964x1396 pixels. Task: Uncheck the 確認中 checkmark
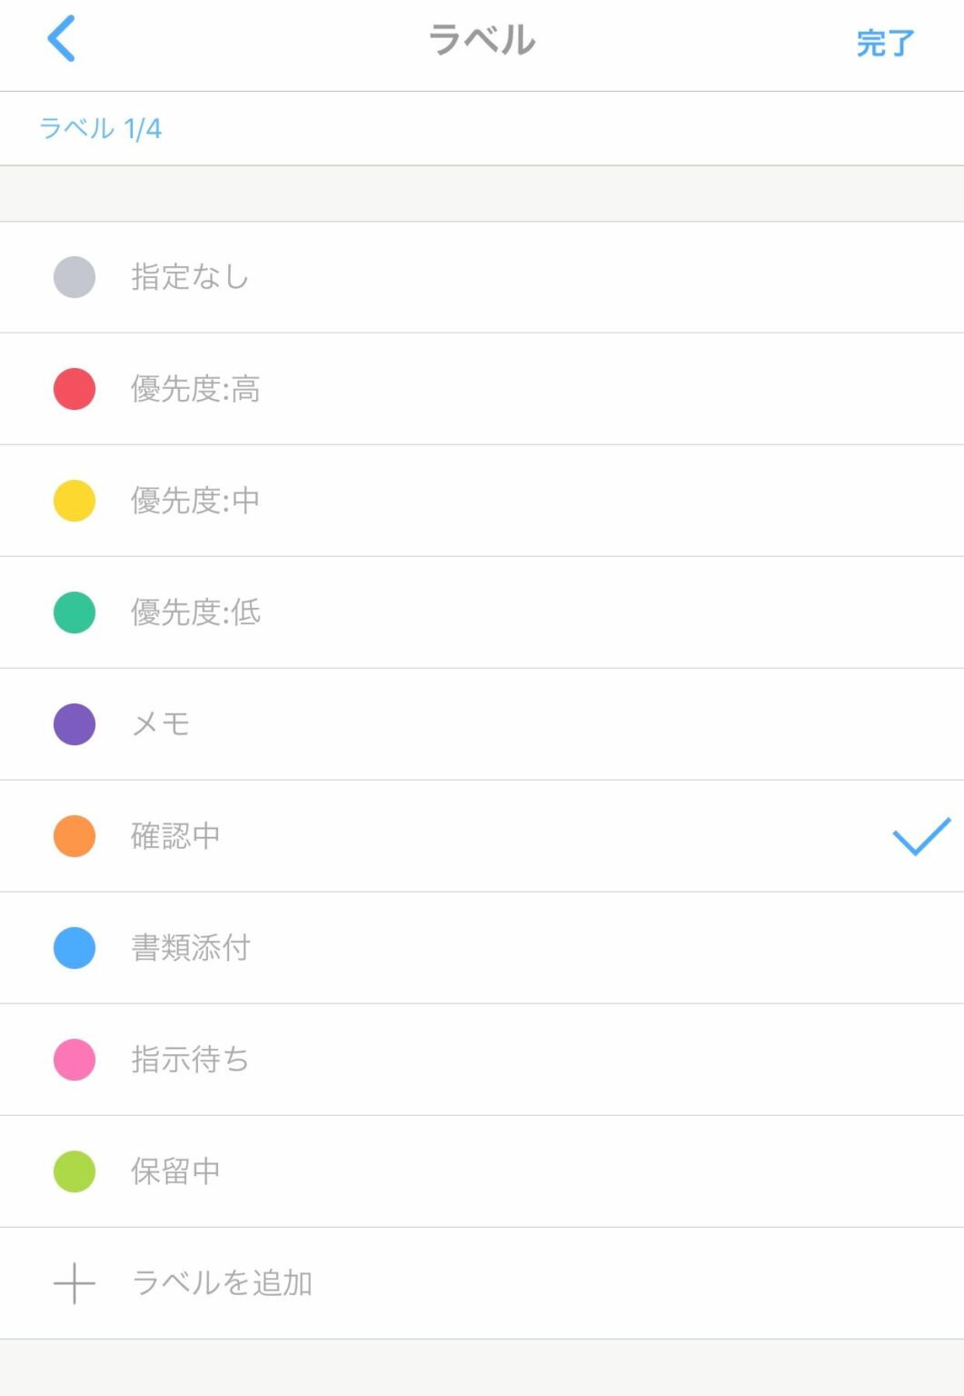pyautogui.click(x=920, y=836)
